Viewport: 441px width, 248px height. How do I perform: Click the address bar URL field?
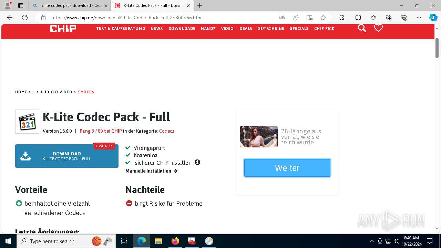point(162,18)
